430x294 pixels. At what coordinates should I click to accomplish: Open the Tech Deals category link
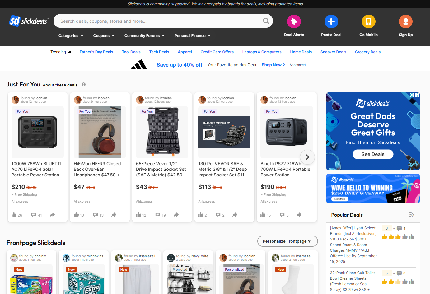159,52
